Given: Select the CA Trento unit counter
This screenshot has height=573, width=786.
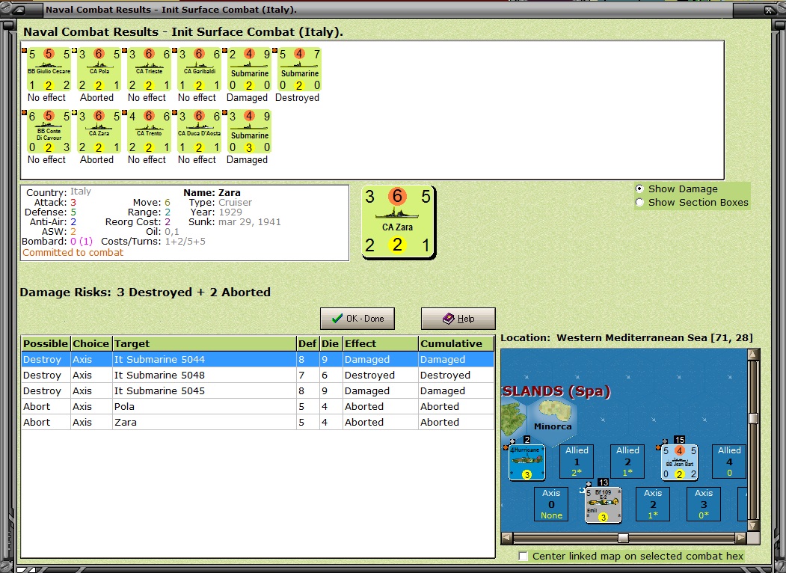Looking at the screenshot, I should (149, 132).
